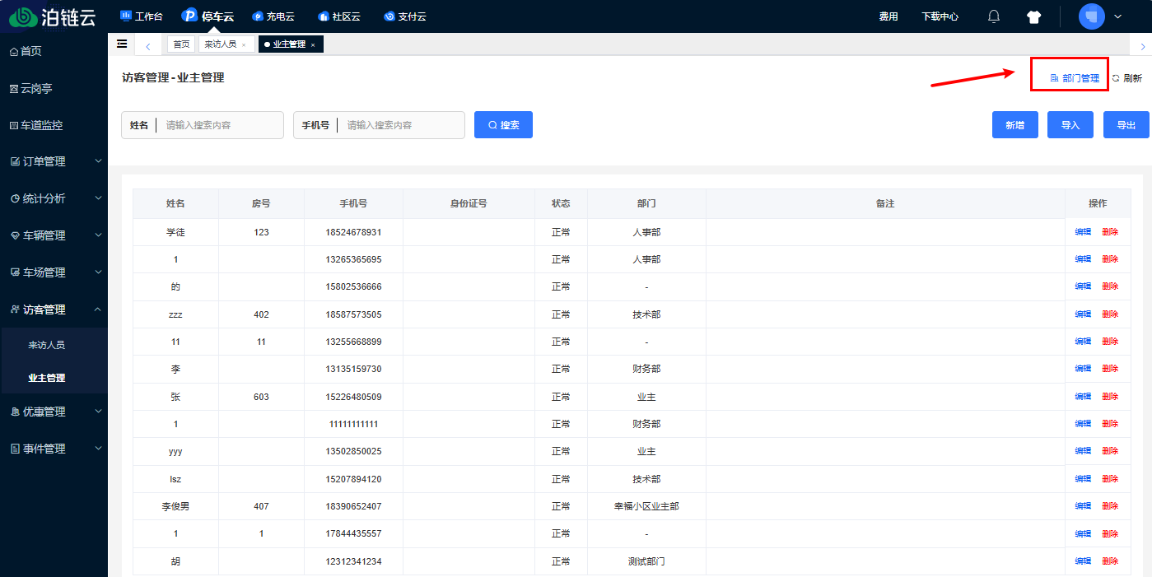Click the 备注 column header
The height and width of the screenshot is (577, 1152).
pyautogui.click(x=885, y=203)
